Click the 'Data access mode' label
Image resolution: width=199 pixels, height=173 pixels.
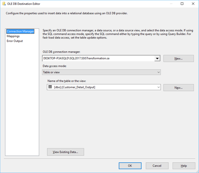[x=55, y=66]
